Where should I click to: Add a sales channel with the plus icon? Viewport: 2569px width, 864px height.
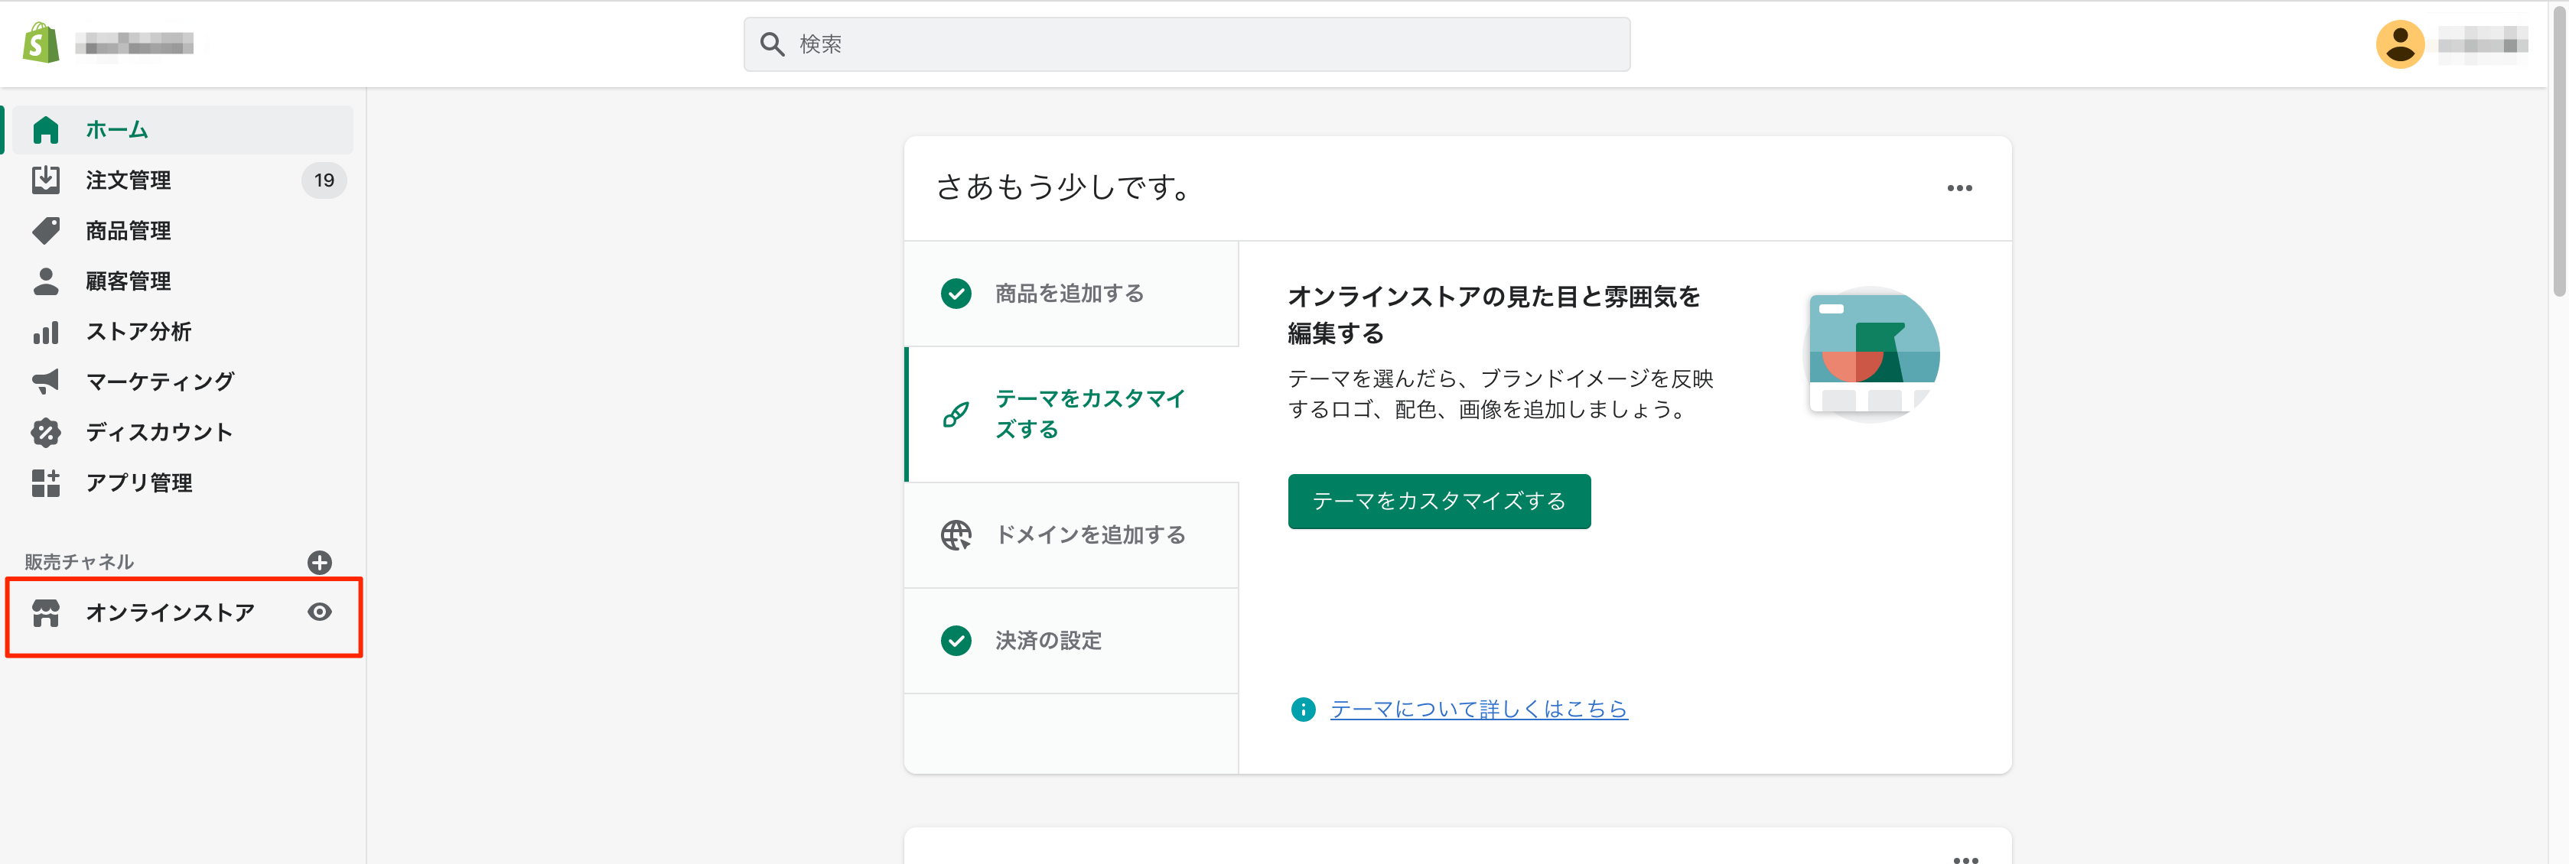(319, 562)
